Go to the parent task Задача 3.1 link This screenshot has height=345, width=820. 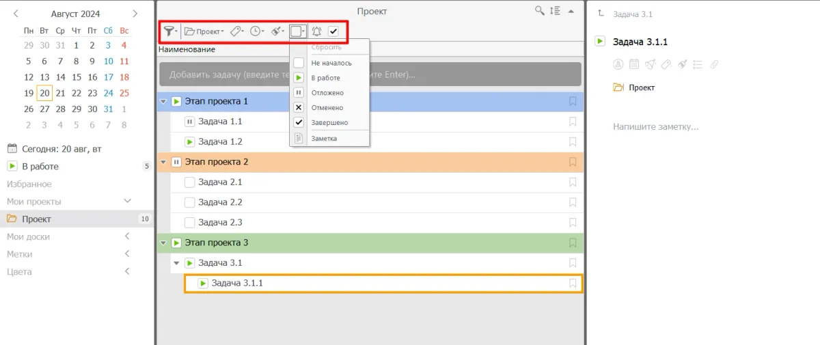click(x=632, y=14)
